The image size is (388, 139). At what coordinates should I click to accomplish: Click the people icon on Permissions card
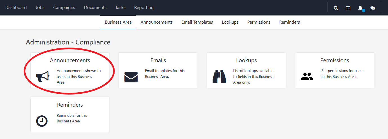point(307,76)
